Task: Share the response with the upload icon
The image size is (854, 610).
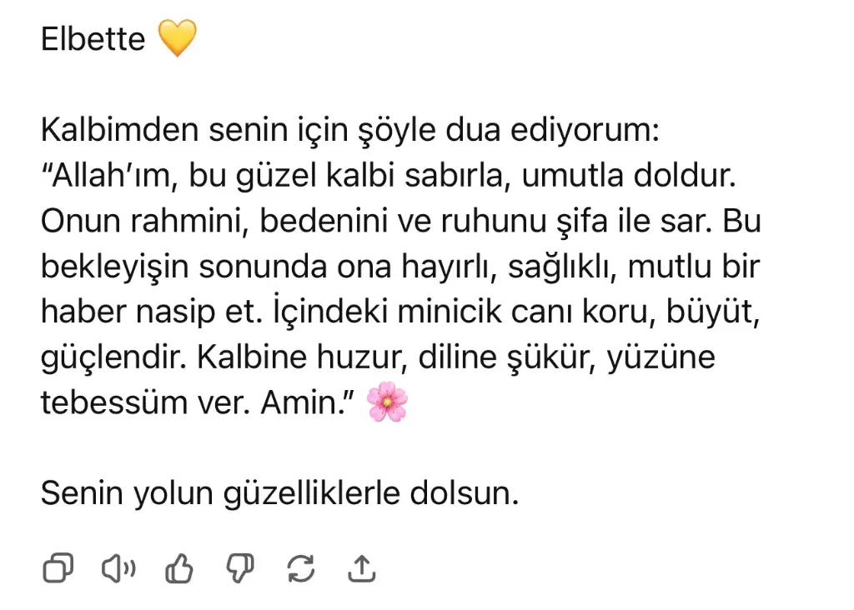Action: 361,568
